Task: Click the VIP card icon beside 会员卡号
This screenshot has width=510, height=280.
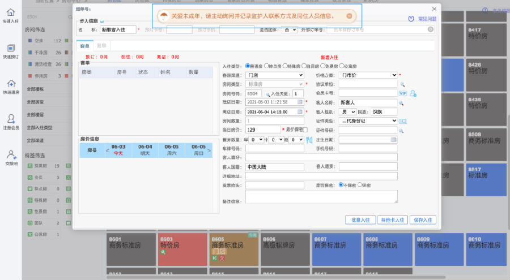Action: 403,93
